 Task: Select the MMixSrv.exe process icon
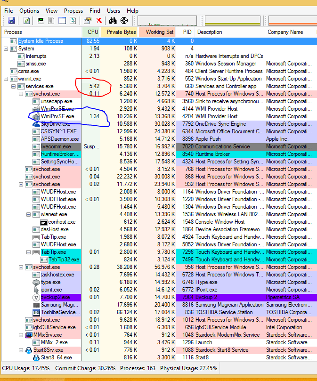tap(29, 335)
